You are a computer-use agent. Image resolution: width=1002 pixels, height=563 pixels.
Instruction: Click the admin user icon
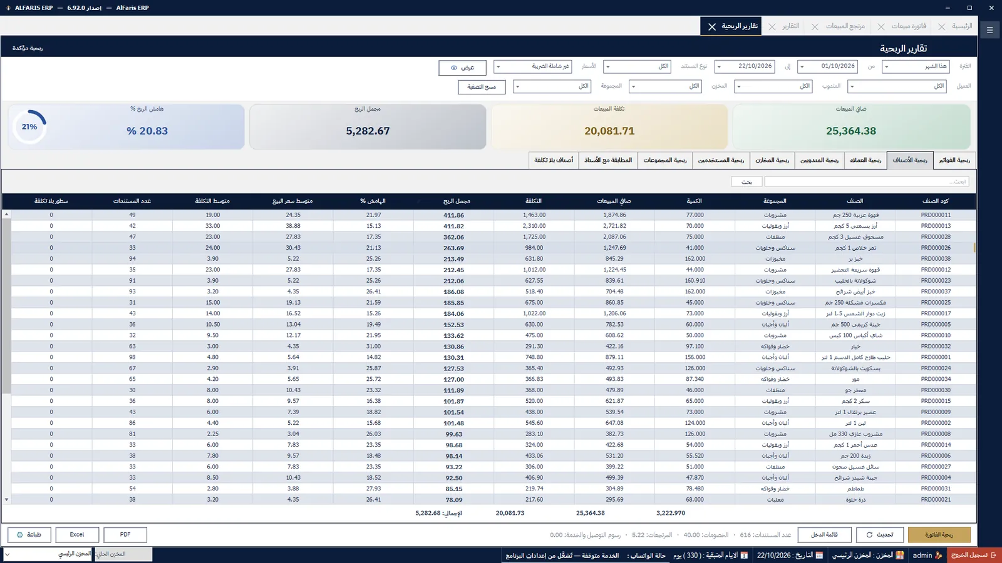[938, 555]
